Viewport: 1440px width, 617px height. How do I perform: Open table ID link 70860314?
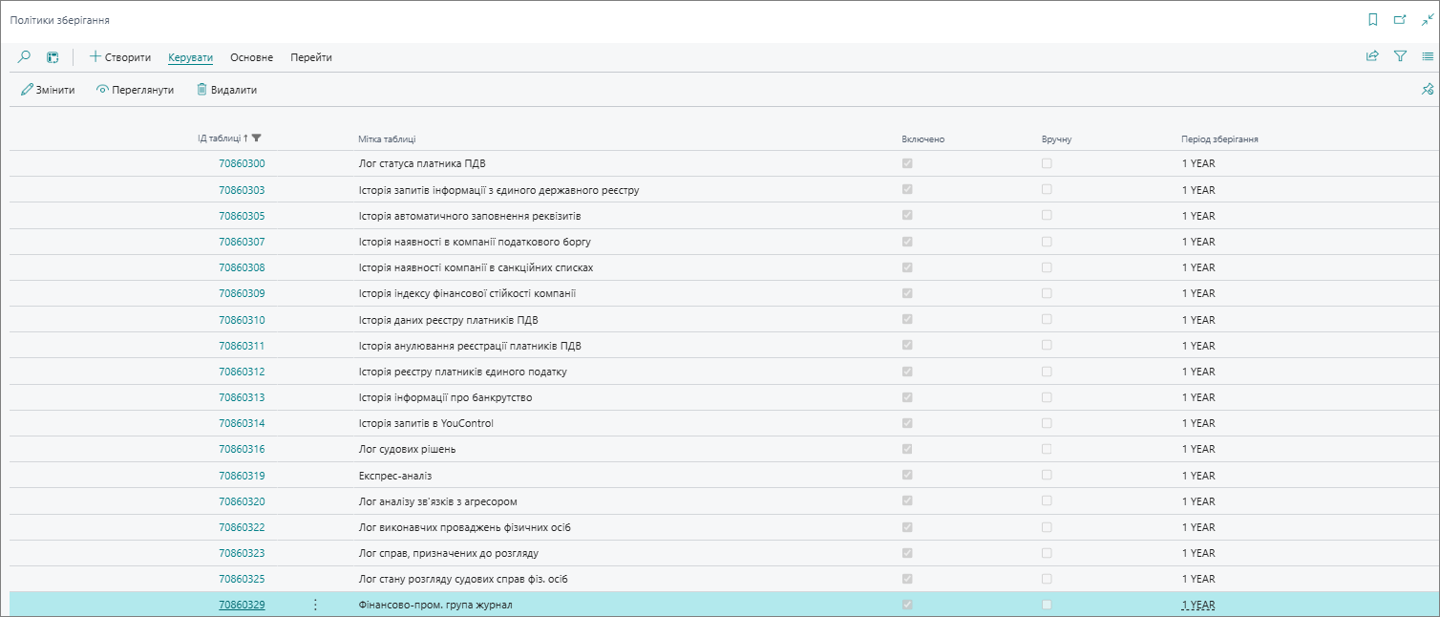(242, 423)
